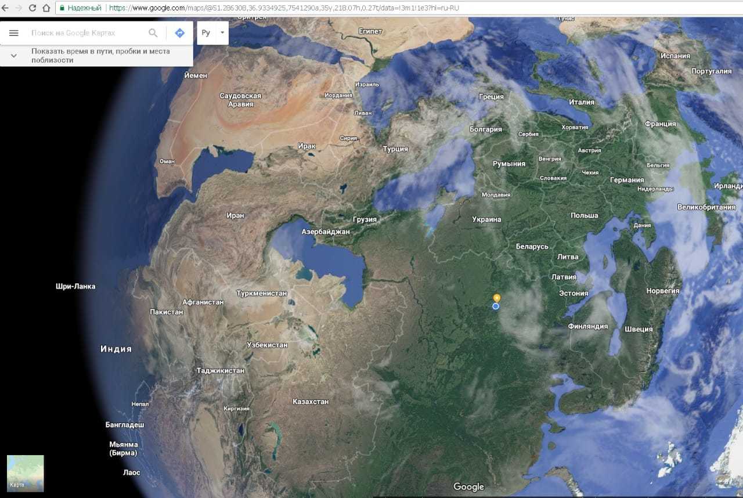The width and height of the screenshot is (743, 498).
Task: Select the Индия label on the map
Action: (116, 349)
